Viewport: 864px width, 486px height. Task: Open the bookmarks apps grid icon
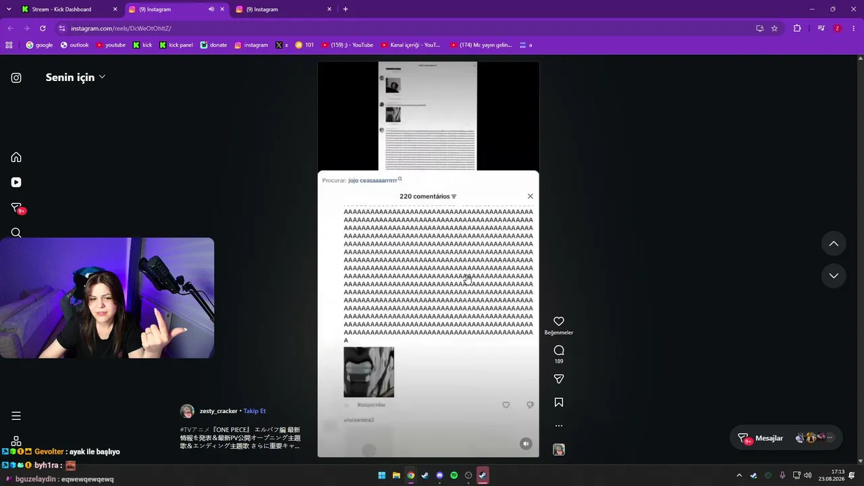point(9,45)
